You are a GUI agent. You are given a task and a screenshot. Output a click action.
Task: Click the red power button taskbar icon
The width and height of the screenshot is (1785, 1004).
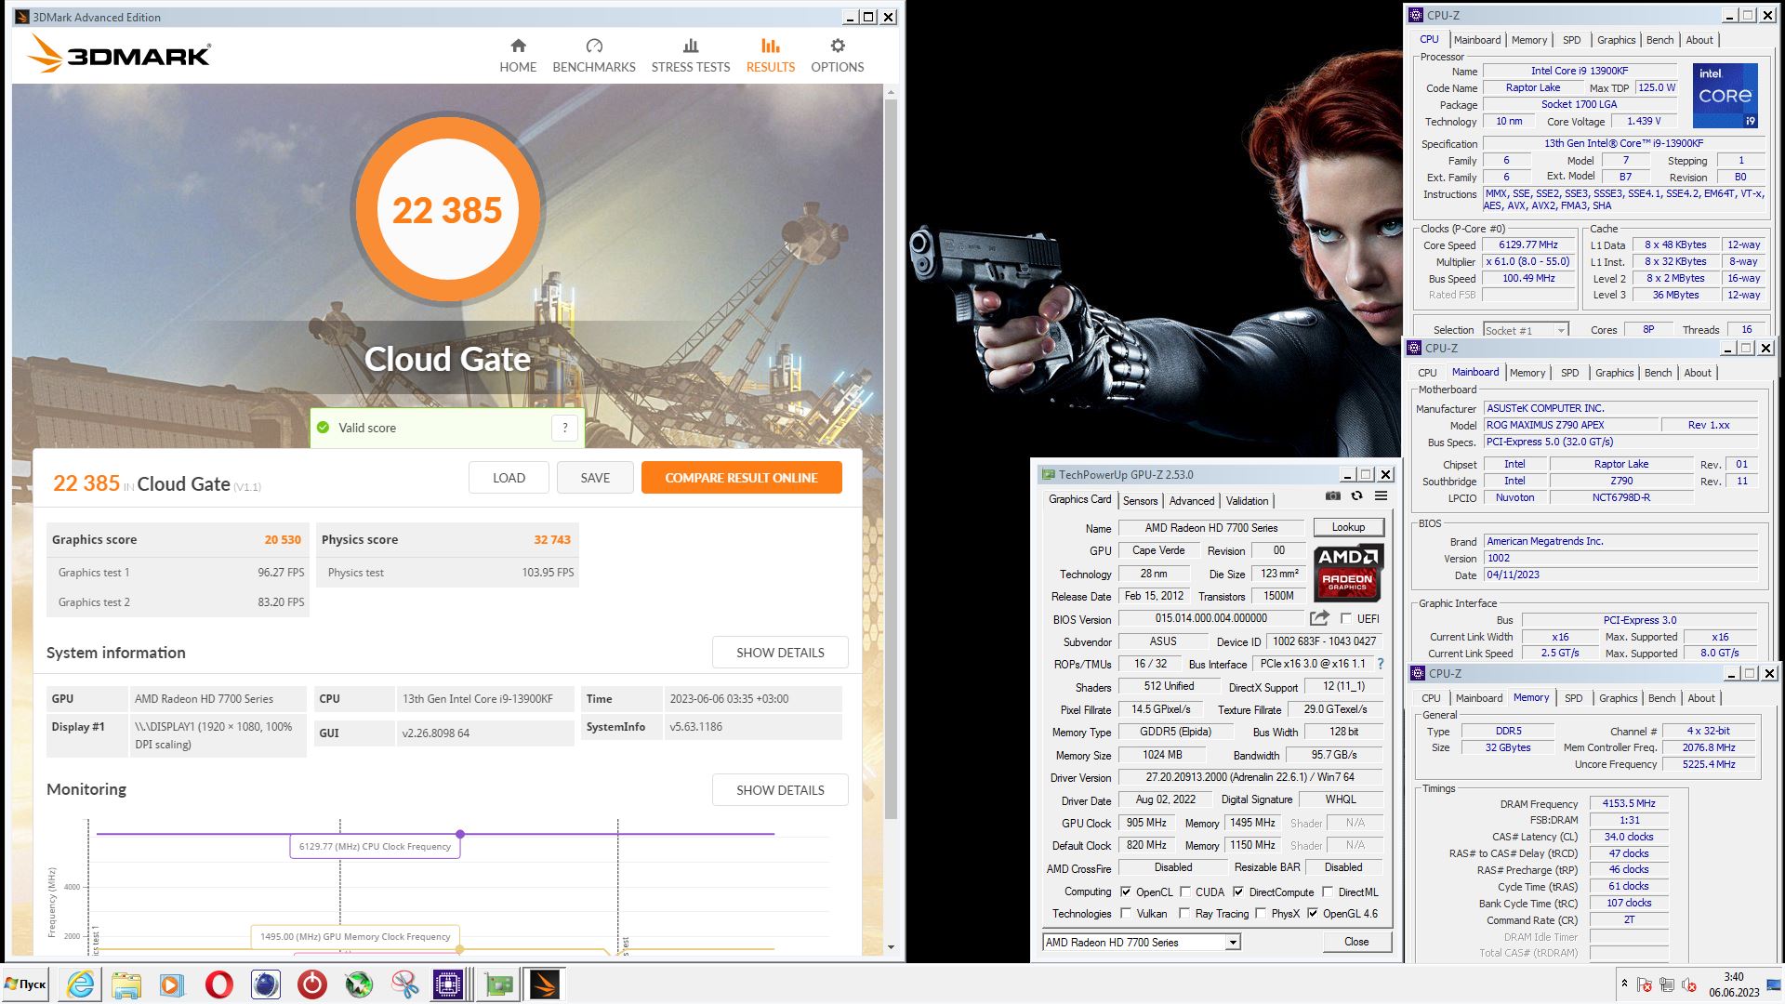(x=311, y=984)
